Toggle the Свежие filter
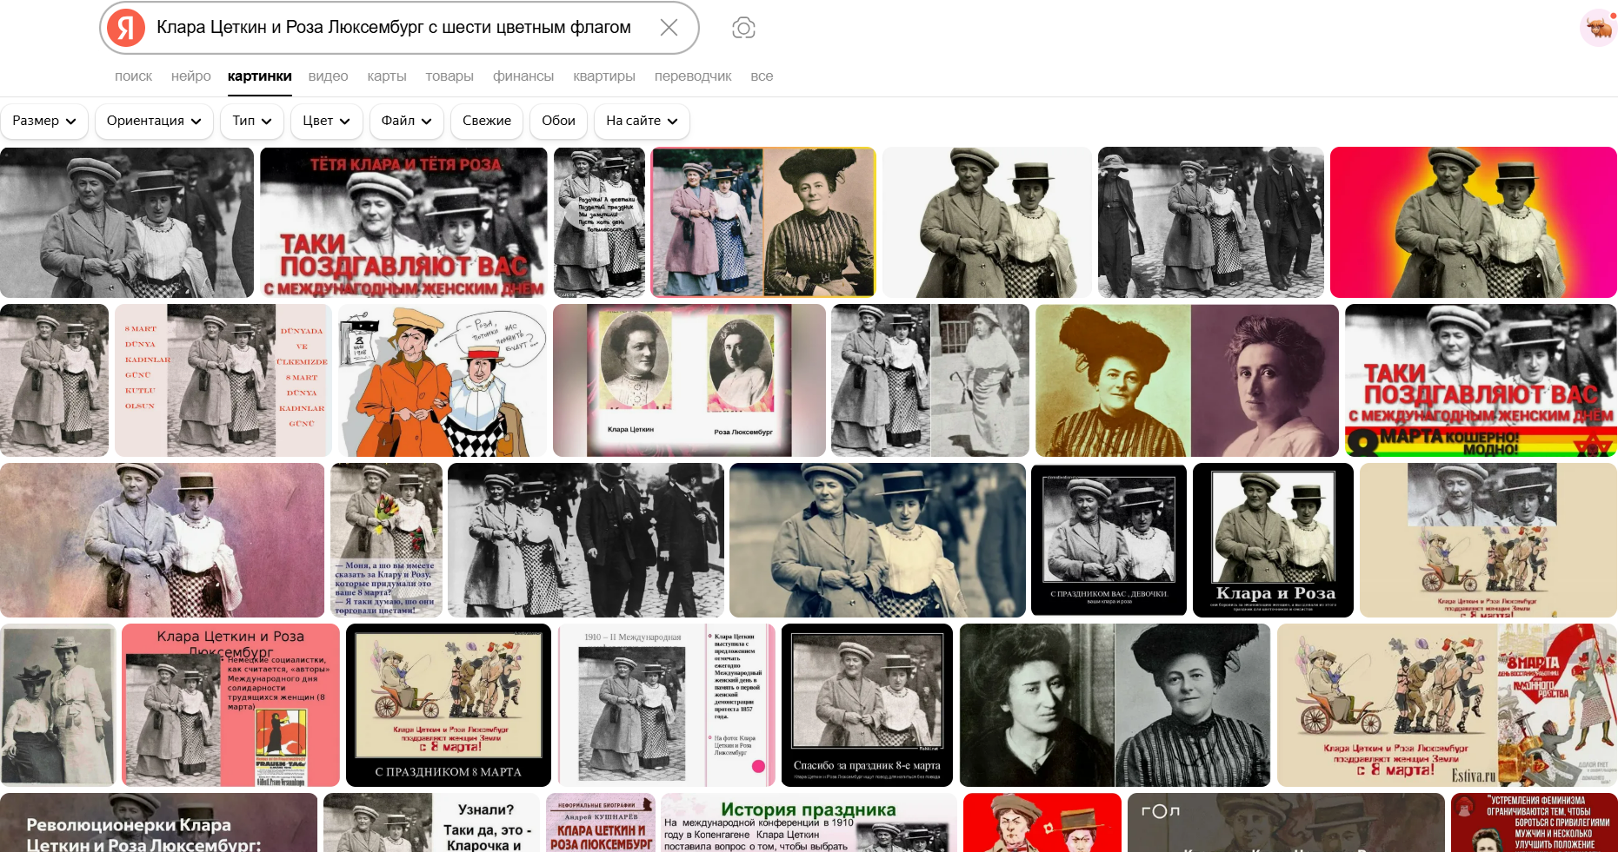The width and height of the screenshot is (1618, 852). (487, 121)
